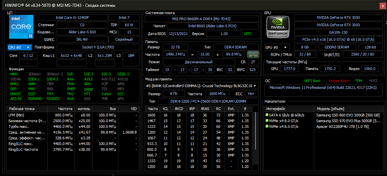Screen dimensions: 387x176
Task: Open the memory module BANK 0 dropdown
Action: [x=202, y=86]
